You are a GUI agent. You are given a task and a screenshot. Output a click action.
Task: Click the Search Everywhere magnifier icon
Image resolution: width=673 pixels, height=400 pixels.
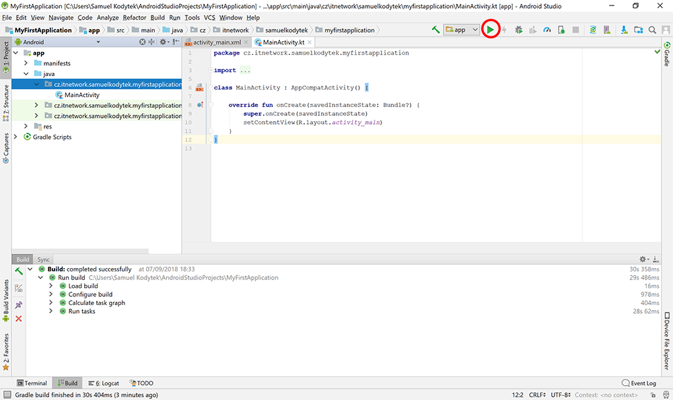pyautogui.click(x=652, y=30)
